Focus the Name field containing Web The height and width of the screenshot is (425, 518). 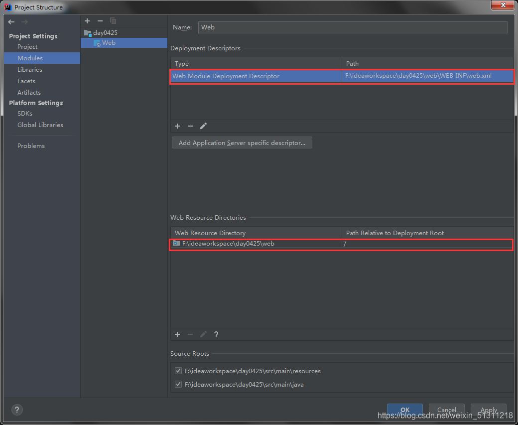[x=353, y=27]
